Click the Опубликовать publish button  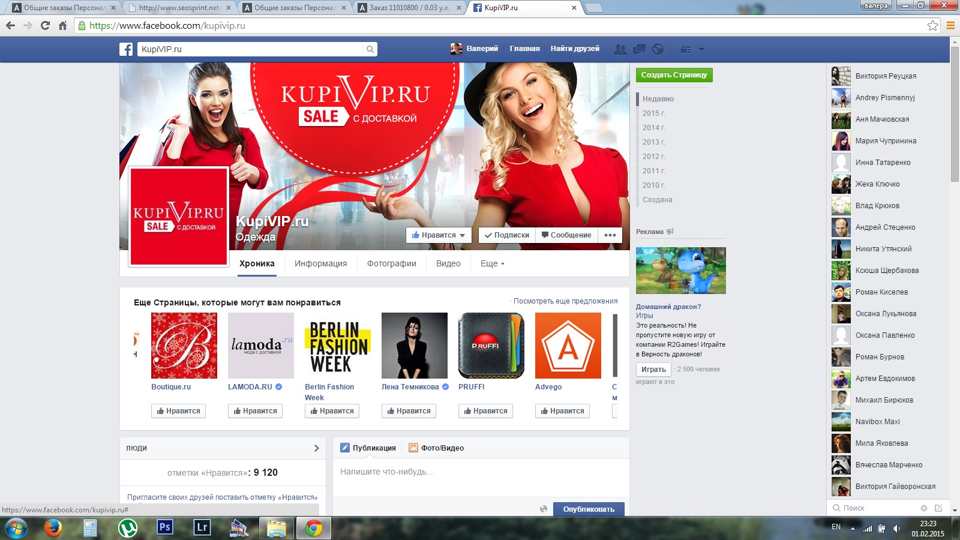589,509
